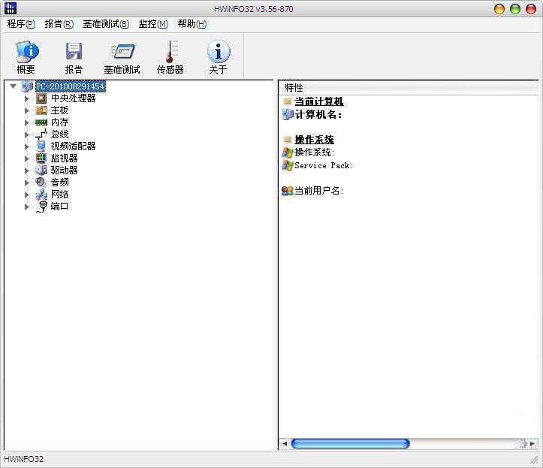Select the 中央处理器 CPU chip icon
Viewport: 543px width, 468px height.
click(41, 98)
